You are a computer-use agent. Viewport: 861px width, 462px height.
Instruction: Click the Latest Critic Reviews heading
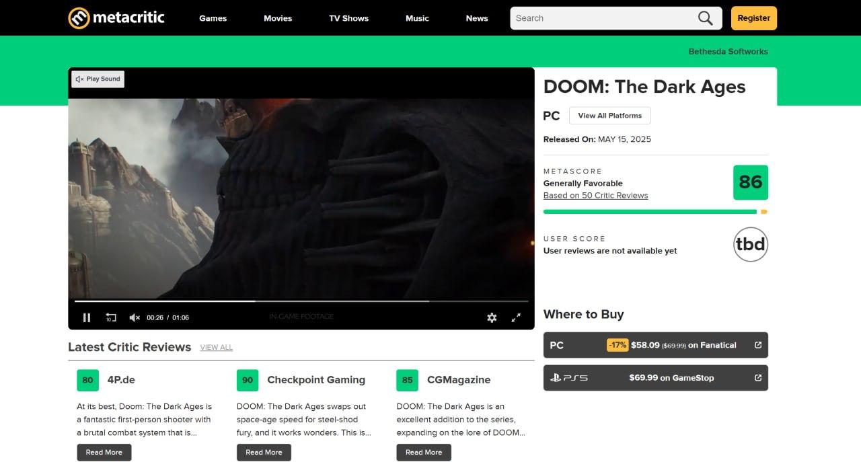(x=130, y=347)
